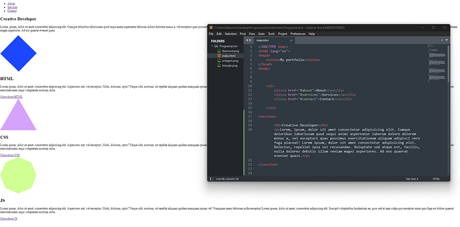Toggle the sidebar panel icon in status bar
Image resolution: width=460 pixels, height=227 pixels.
(x=211, y=179)
